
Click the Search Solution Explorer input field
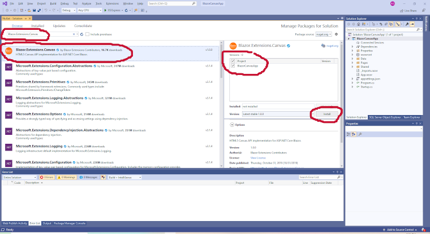click(x=381, y=29)
